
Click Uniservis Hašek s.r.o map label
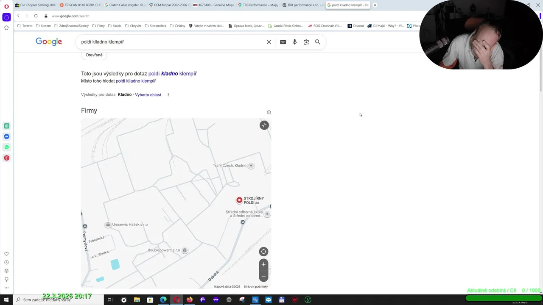click(130, 225)
